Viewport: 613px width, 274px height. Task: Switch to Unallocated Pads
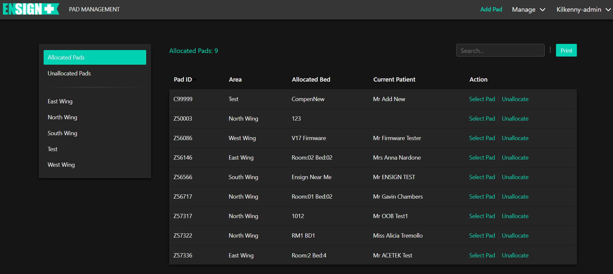tap(69, 73)
